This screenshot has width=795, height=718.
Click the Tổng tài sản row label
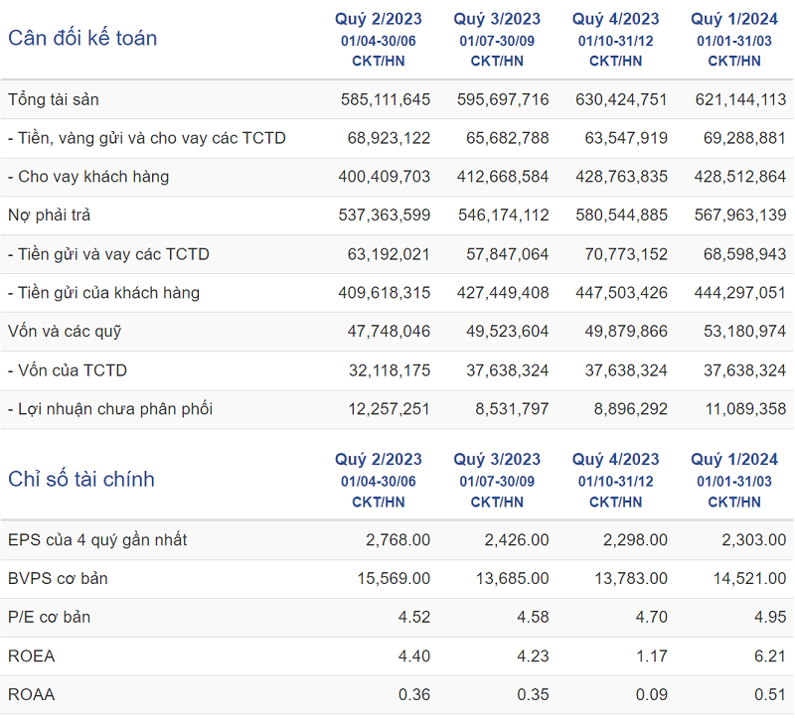click(54, 99)
